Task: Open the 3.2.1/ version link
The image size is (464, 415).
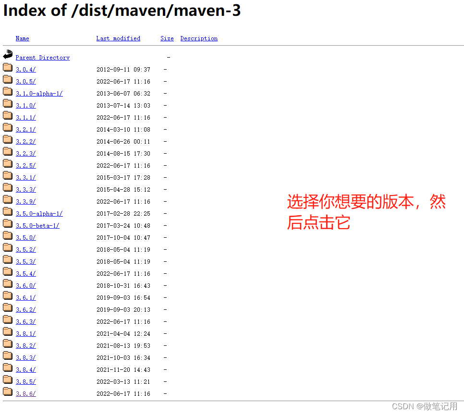Action: (26, 130)
